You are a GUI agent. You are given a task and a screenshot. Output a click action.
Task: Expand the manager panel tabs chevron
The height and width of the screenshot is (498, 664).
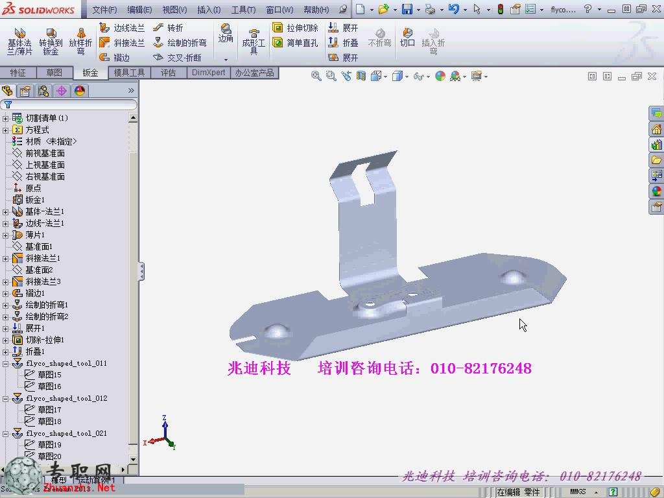[x=131, y=91]
